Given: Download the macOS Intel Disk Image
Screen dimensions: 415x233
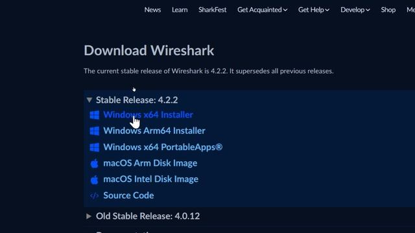Looking at the screenshot, I should 151,179.
